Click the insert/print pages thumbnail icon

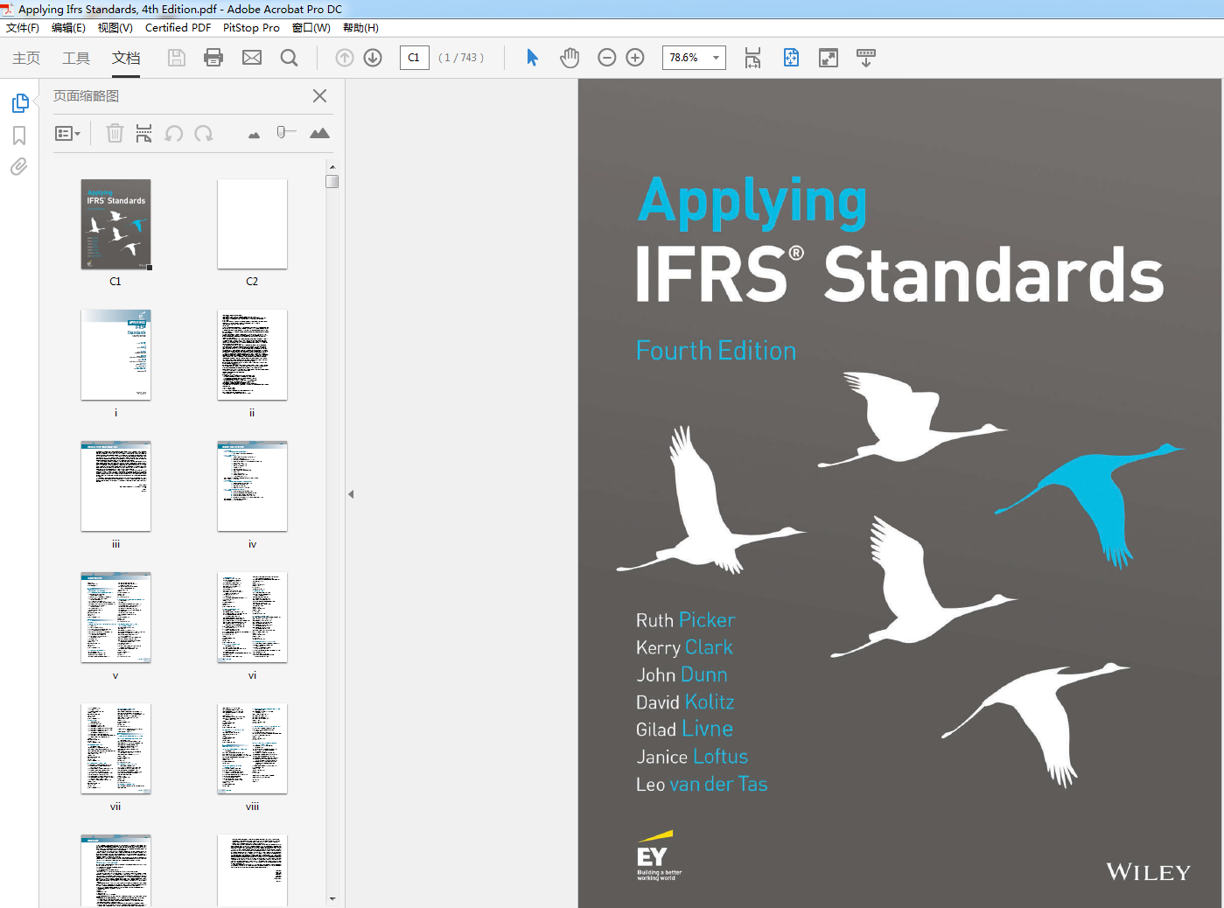(144, 133)
